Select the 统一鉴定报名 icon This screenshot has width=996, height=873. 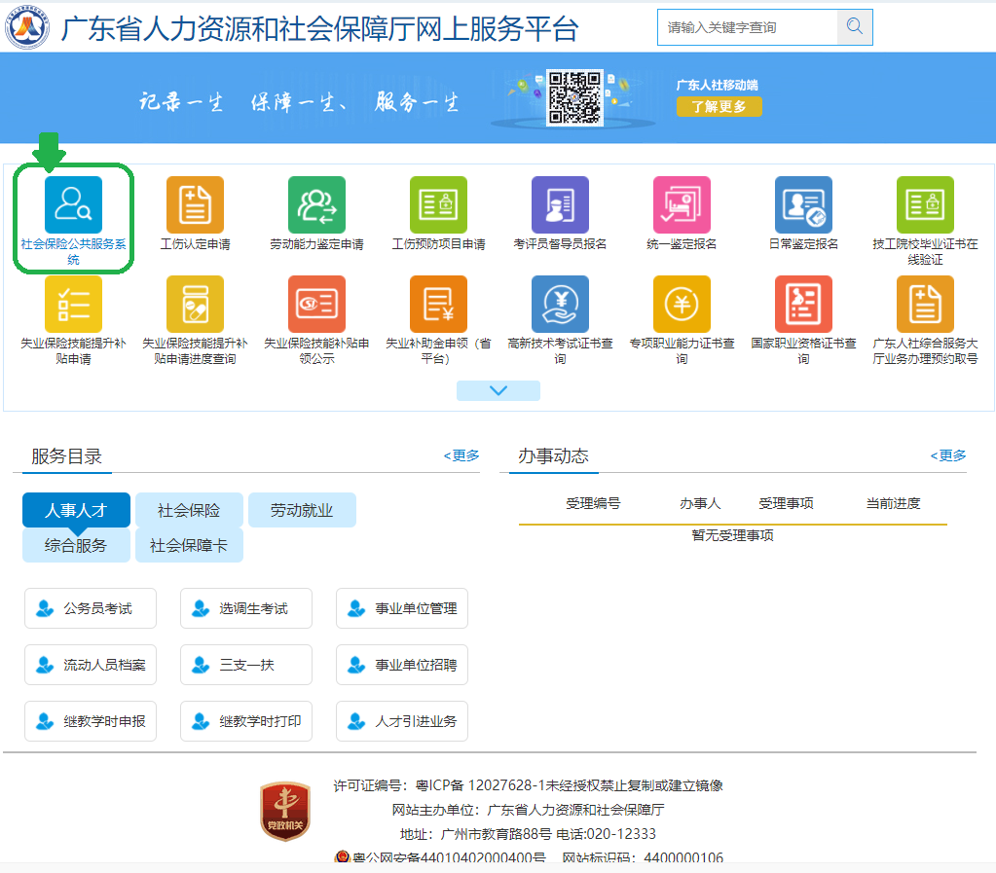[x=681, y=204]
